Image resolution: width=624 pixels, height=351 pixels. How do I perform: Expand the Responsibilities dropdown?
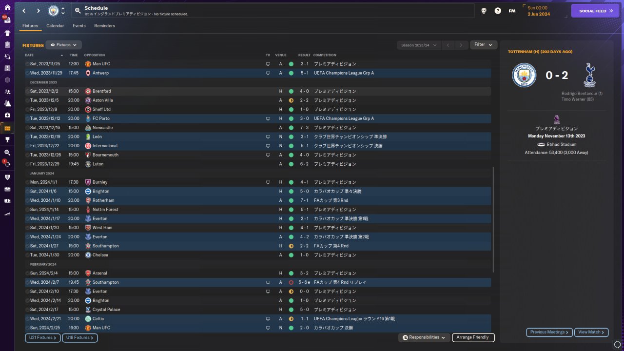[x=424, y=337]
